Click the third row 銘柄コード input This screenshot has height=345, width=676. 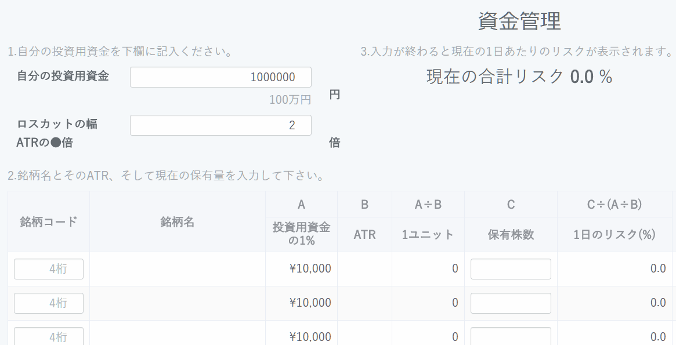tap(49, 336)
